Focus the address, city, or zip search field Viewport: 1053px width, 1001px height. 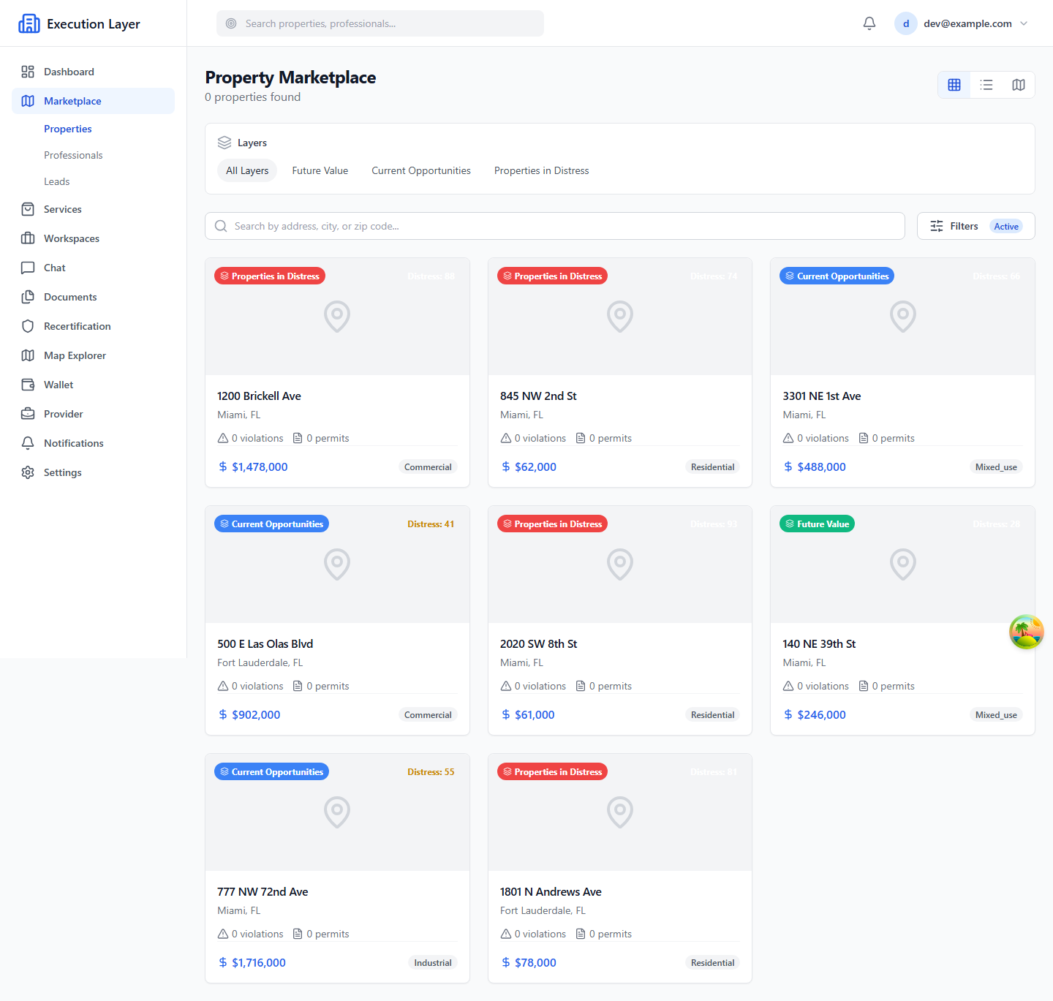[x=555, y=226]
